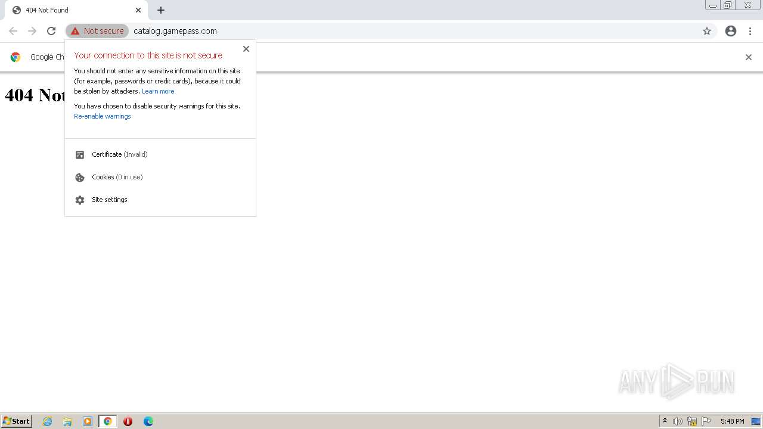The image size is (763, 429).
Task: Open Action Center flag icon
Action: point(706,421)
